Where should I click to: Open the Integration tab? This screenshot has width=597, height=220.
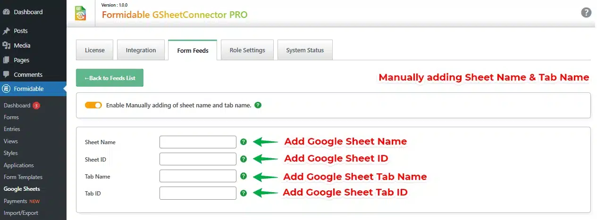(x=141, y=50)
